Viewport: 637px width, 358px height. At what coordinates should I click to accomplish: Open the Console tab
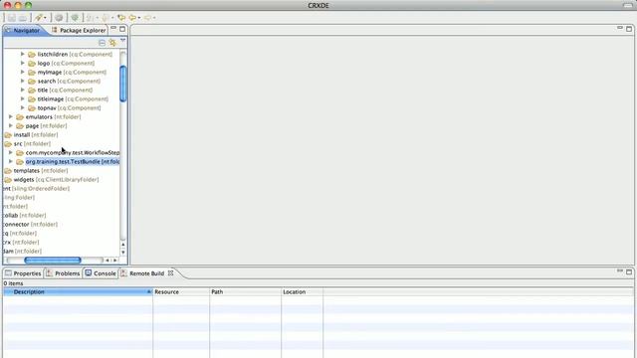pyautogui.click(x=101, y=273)
